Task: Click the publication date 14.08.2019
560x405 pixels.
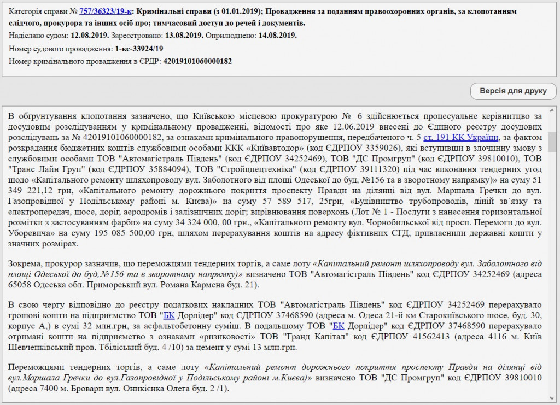Action: 277,36
